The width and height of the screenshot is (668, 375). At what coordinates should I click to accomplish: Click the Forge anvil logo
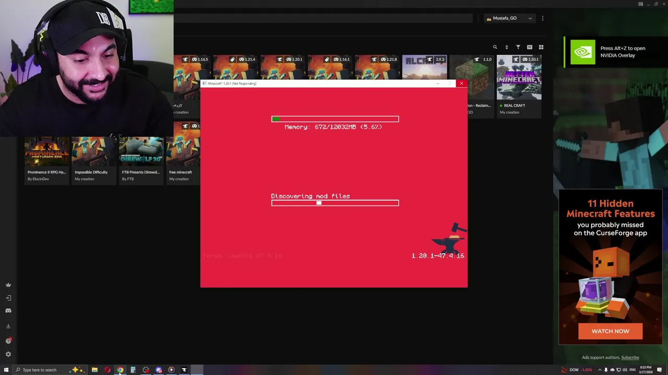click(x=449, y=239)
